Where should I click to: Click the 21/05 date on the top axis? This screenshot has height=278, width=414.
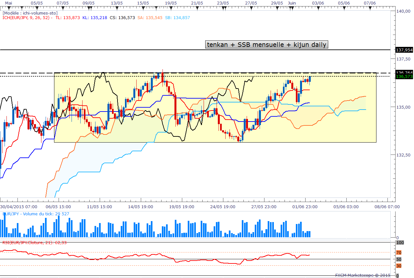pos(197,3)
